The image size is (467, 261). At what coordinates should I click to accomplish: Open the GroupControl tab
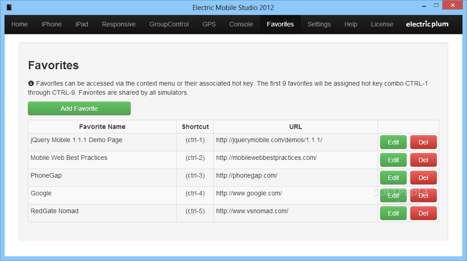(169, 24)
